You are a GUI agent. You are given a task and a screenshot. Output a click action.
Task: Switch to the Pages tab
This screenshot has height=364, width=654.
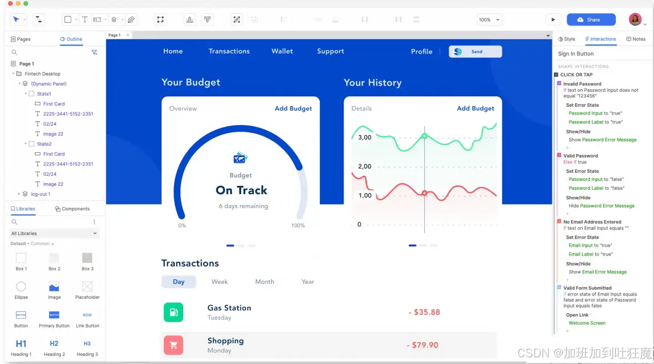tap(21, 39)
